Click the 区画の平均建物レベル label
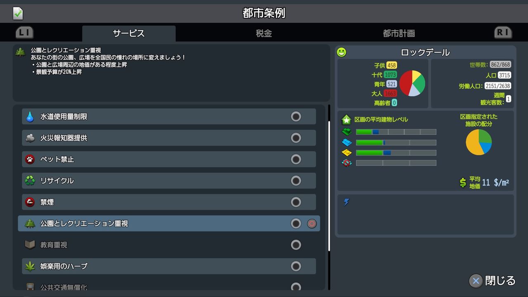 pos(381,120)
